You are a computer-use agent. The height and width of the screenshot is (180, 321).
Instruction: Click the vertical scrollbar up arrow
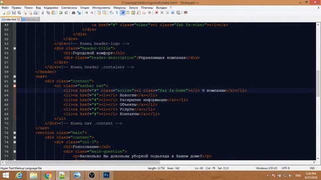point(318,24)
